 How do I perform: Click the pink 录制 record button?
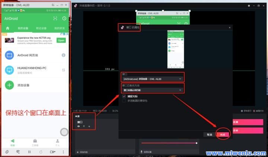(248, 130)
